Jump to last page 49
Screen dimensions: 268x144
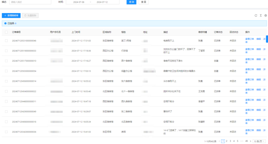[246, 141]
